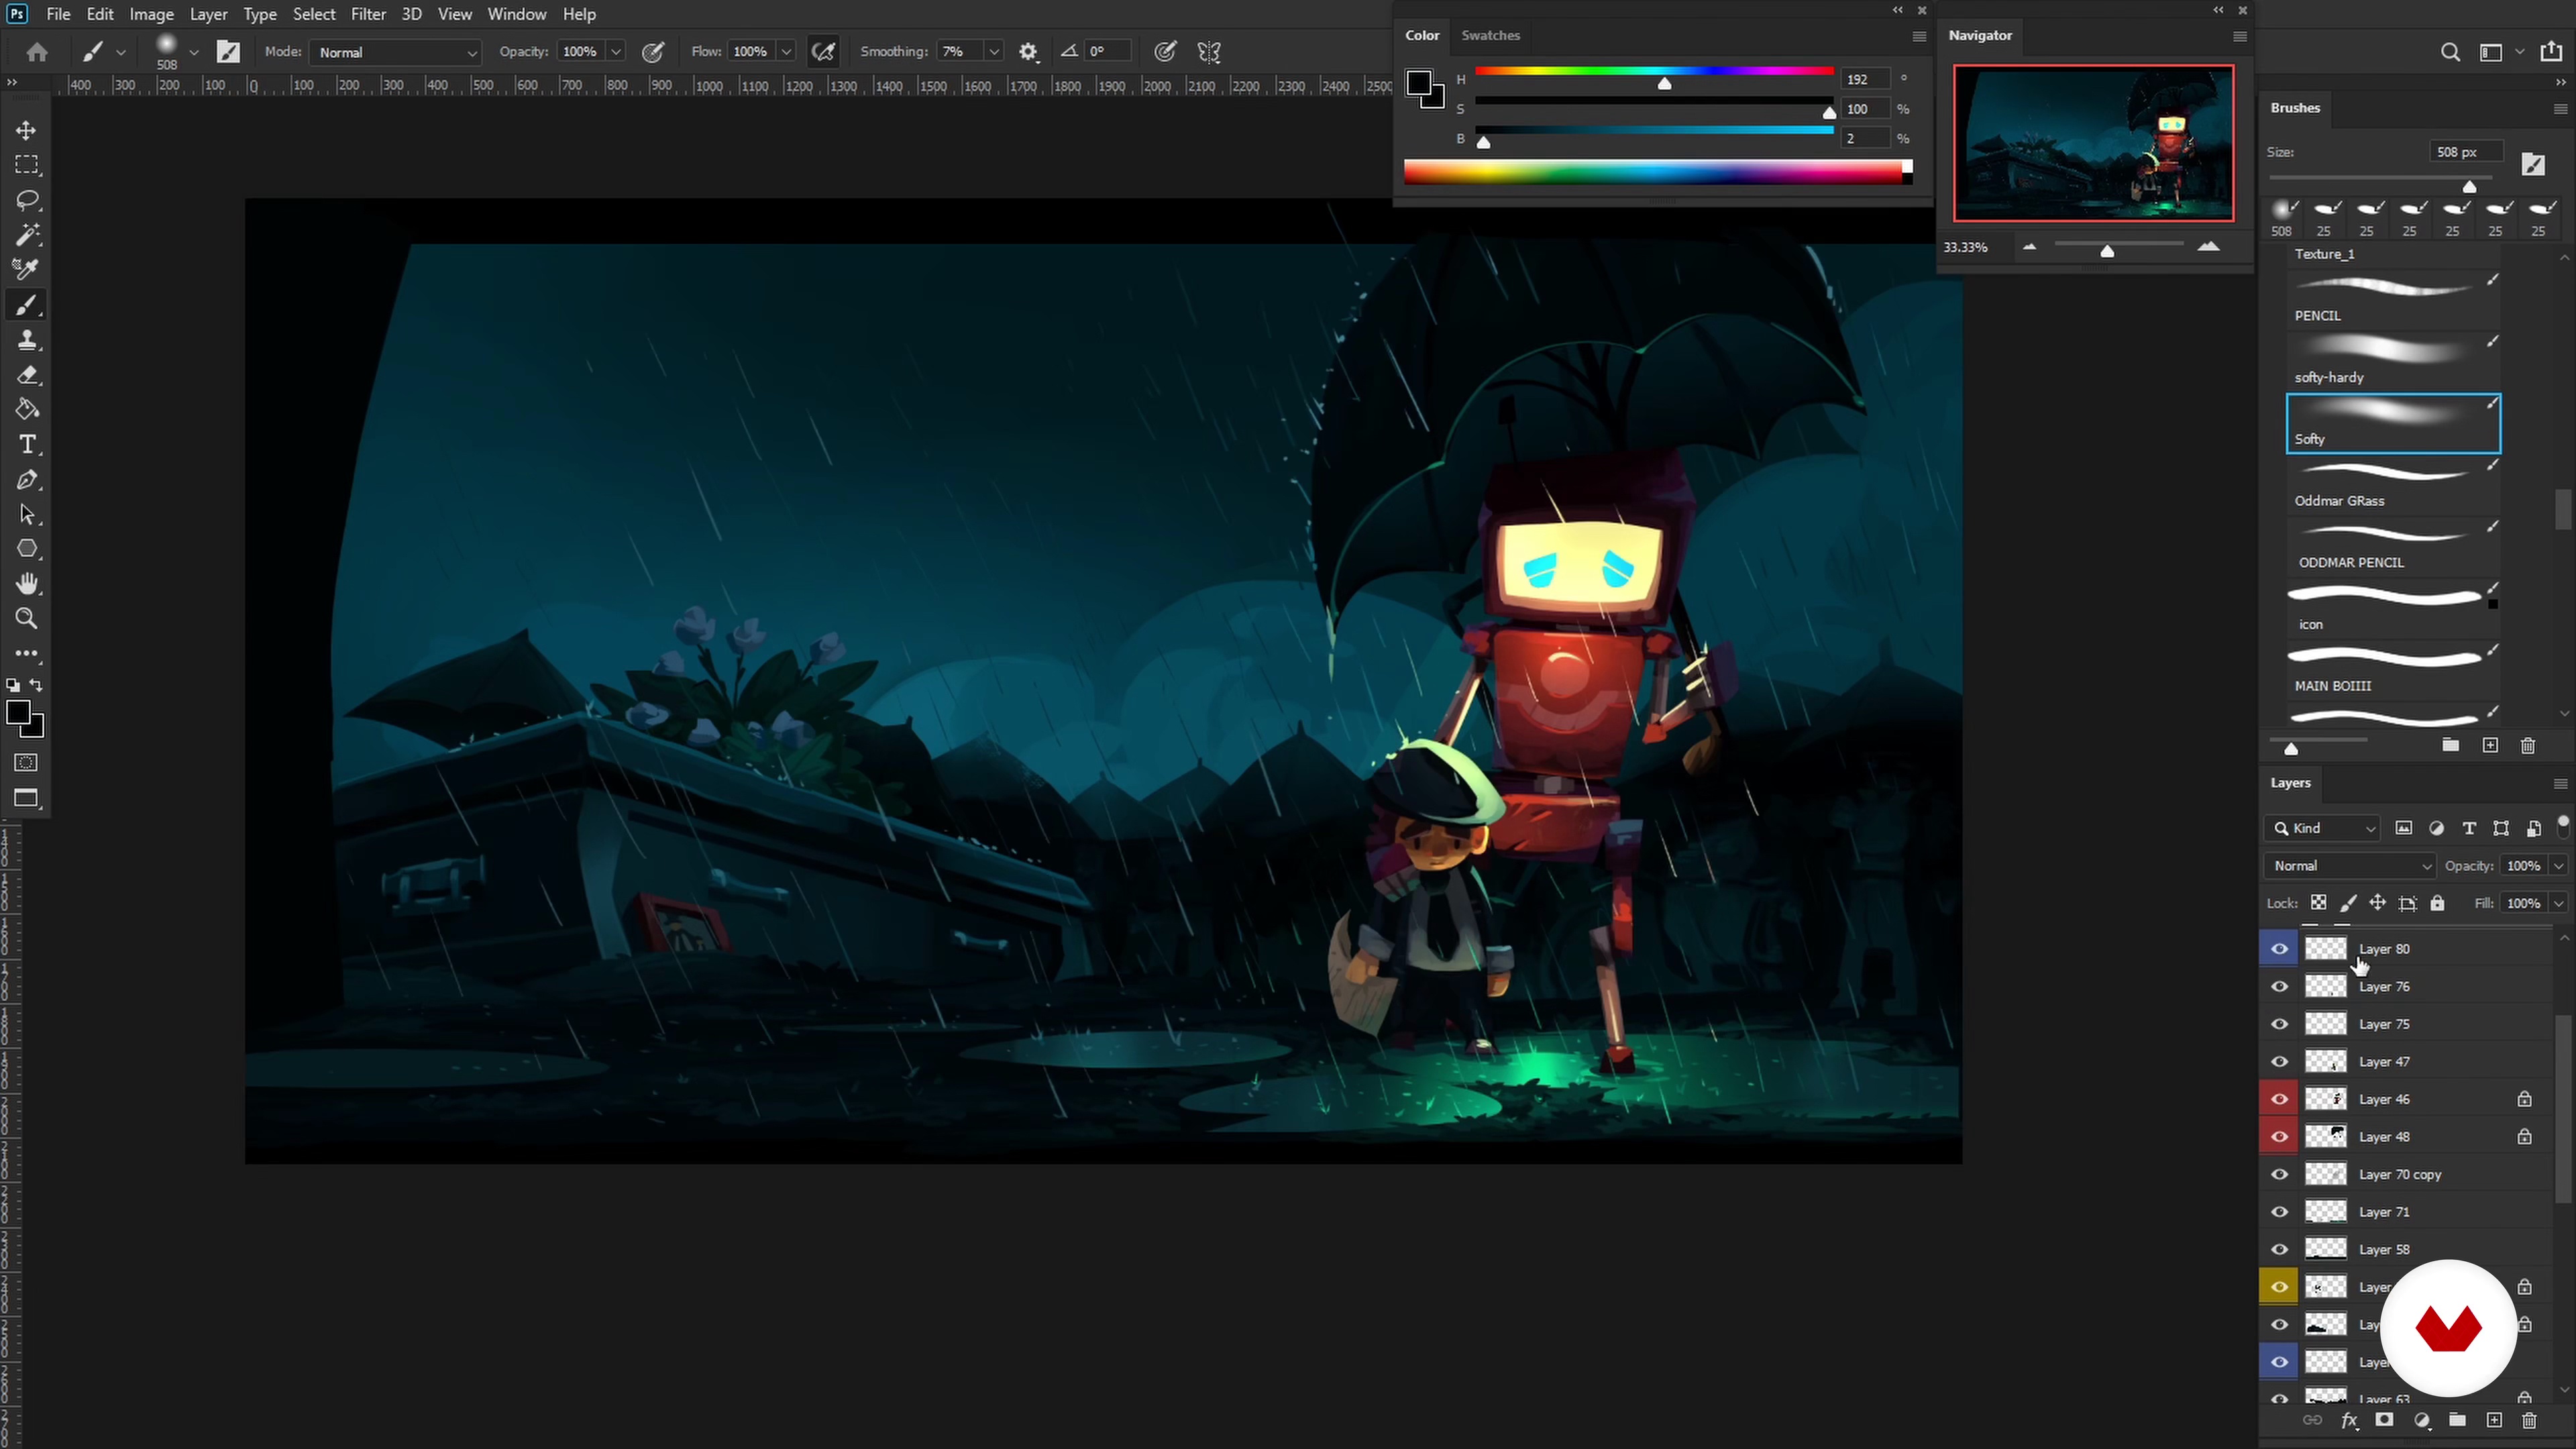Select the Zoom tool
The image size is (2576, 1449).
[x=27, y=619]
